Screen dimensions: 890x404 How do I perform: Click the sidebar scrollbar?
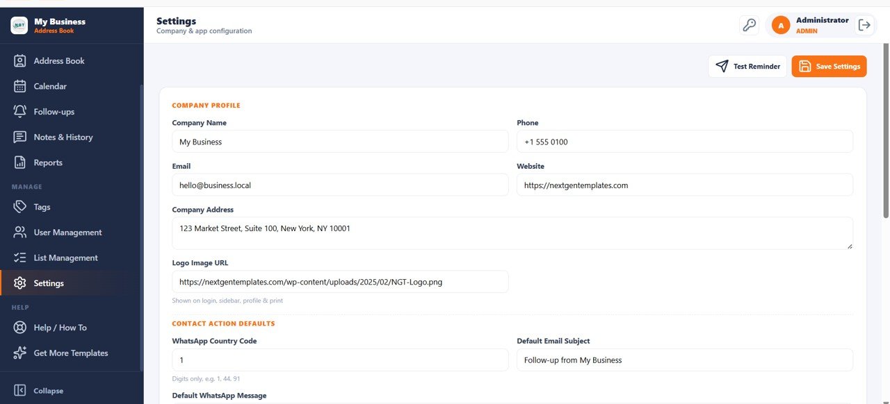coord(141,228)
